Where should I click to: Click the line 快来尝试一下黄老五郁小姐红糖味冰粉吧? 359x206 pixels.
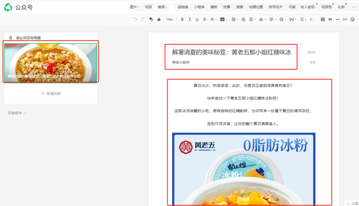(x=243, y=98)
